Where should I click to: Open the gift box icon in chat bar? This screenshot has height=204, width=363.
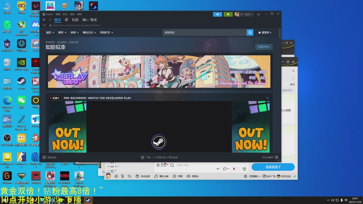[x=244, y=169]
